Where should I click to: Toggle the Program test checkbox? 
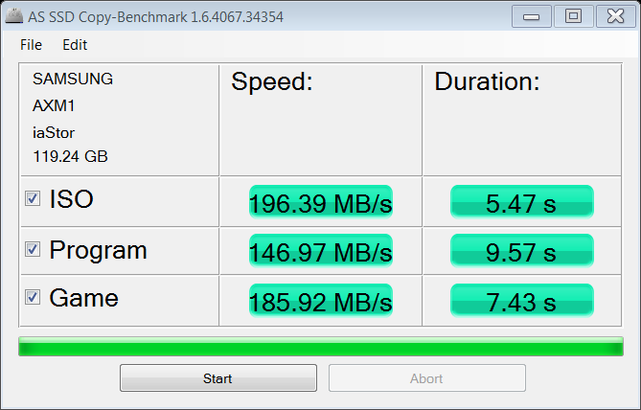[33, 250]
